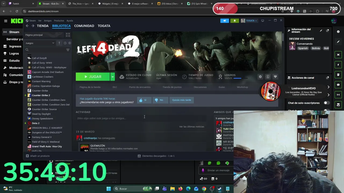The image size is (344, 193).
Task: Select Counter-Strike 2 in the library list
Action: pos(41,95)
